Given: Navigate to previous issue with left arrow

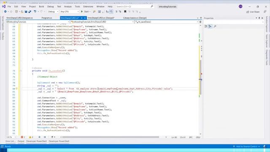Looking at the screenshot, I should [40, 137].
